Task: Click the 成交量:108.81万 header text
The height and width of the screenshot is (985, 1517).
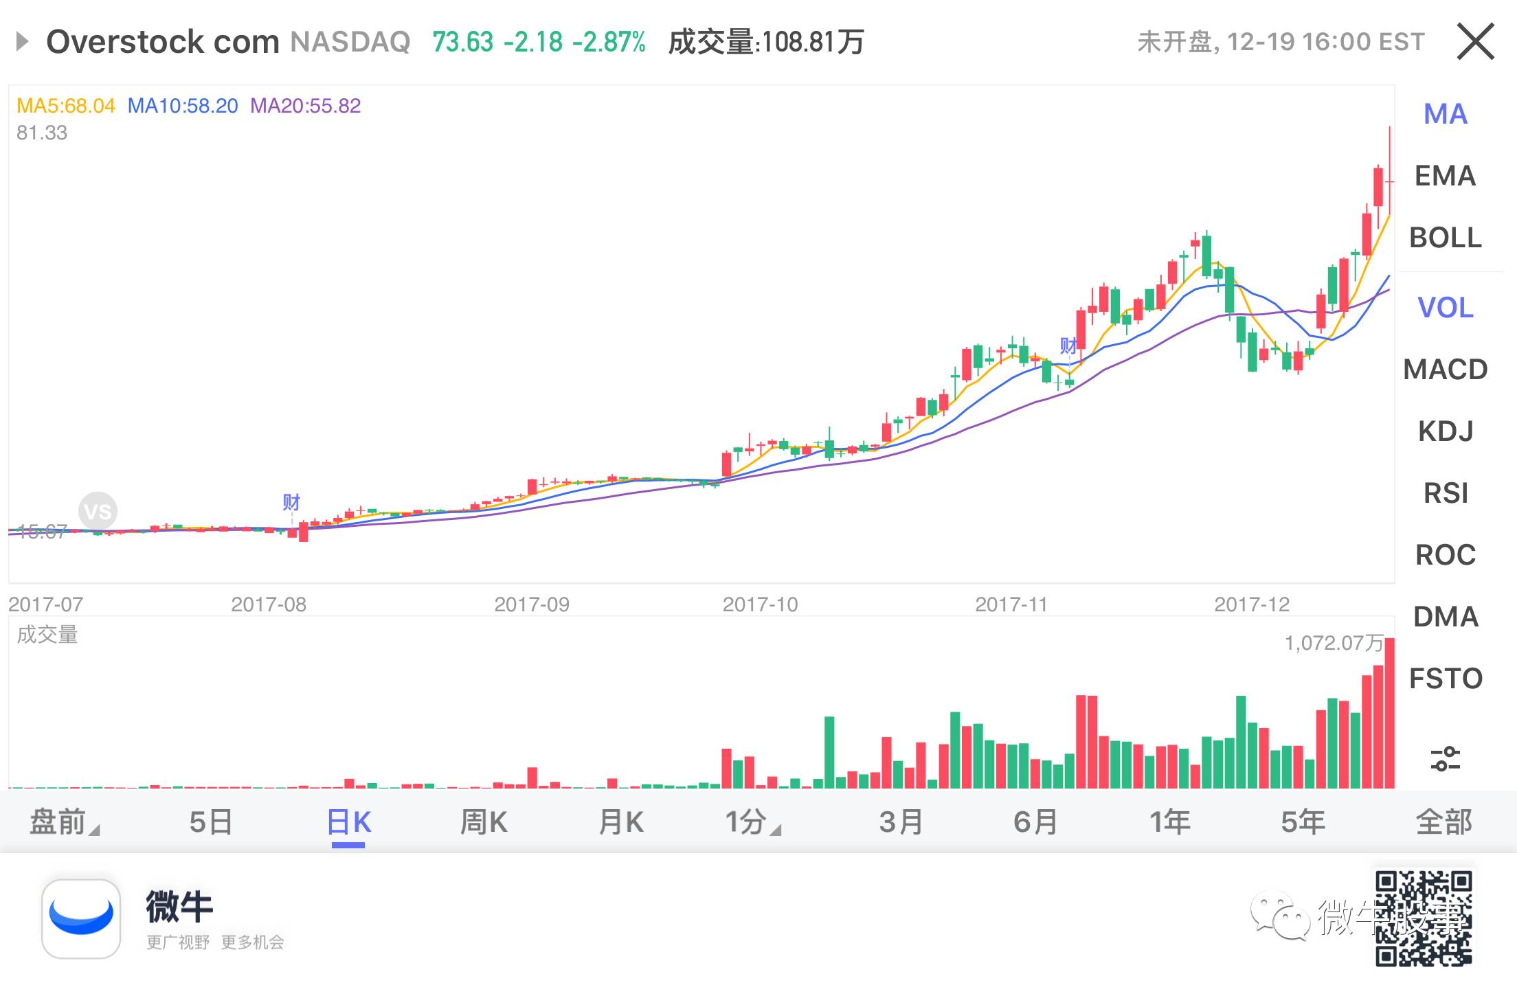Action: coord(766,42)
